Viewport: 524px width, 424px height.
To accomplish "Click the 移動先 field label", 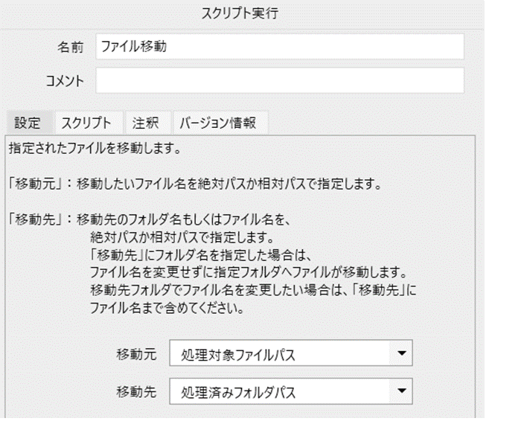I will 136,392.
